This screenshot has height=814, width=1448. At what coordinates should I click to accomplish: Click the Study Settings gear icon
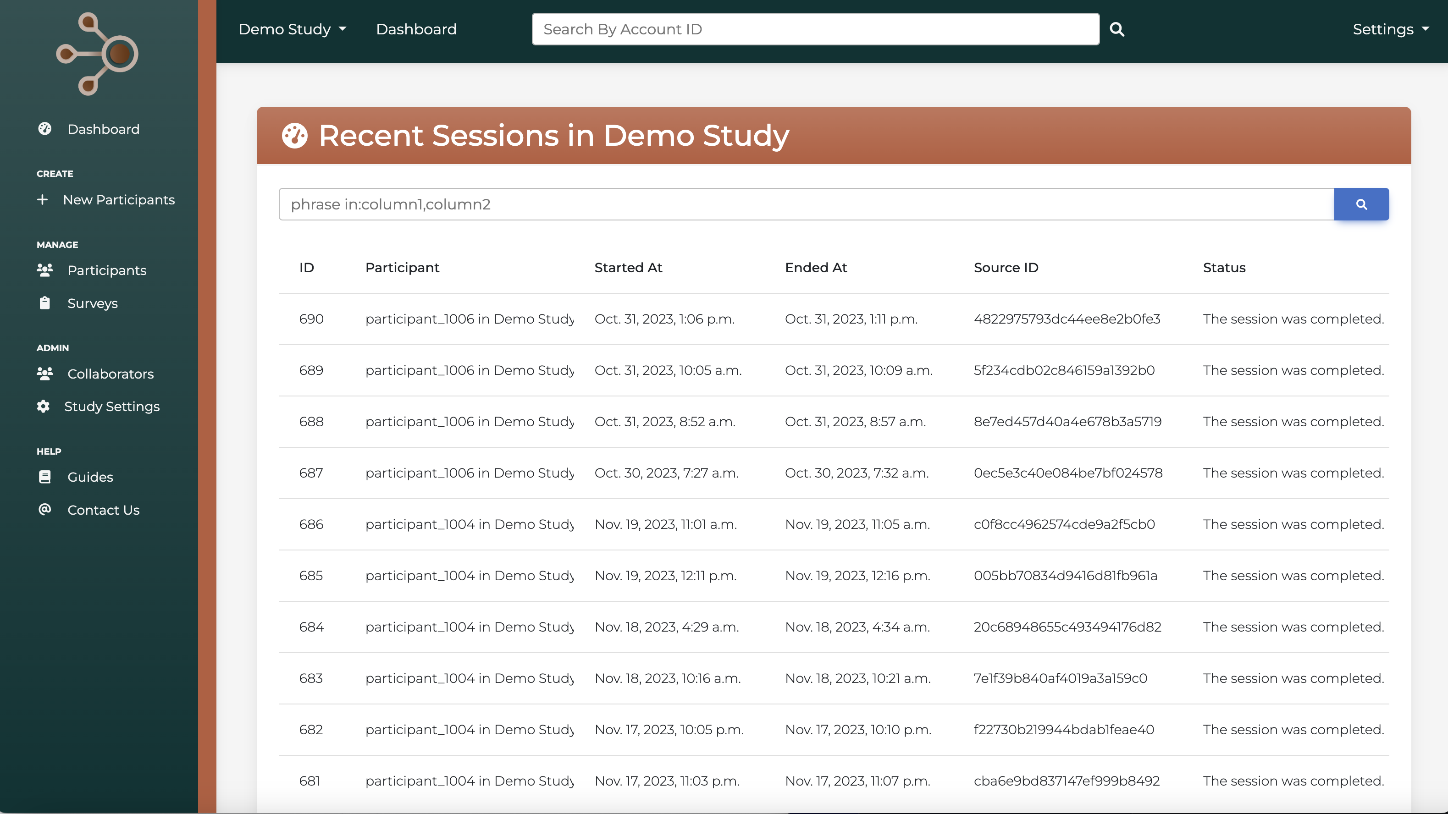coord(43,406)
